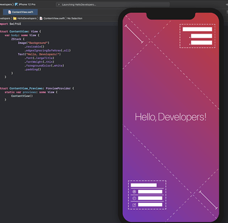
Task: Click the .font(.largeTitle) modifier line
Action: [40, 58]
